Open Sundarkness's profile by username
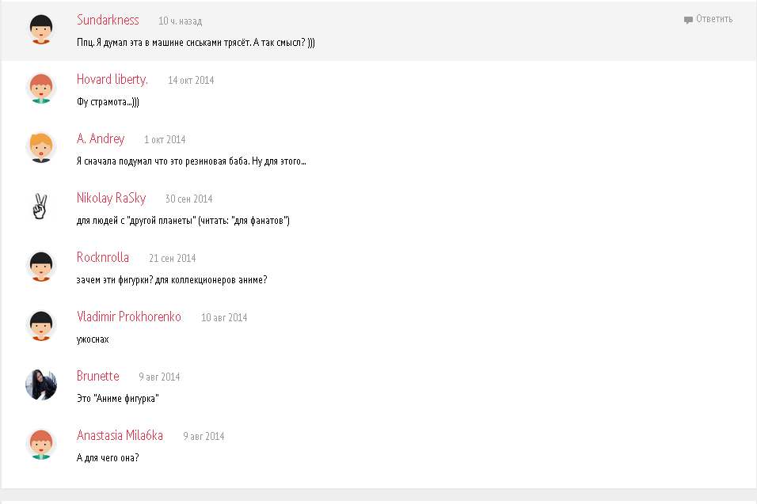The height and width of the screenshot is (504, 757). click(108, 20)
